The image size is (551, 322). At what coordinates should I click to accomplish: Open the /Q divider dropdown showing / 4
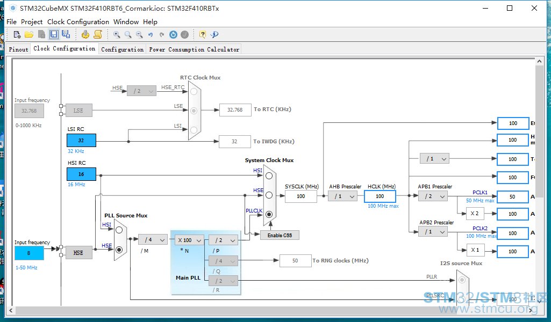pos(224,261)
